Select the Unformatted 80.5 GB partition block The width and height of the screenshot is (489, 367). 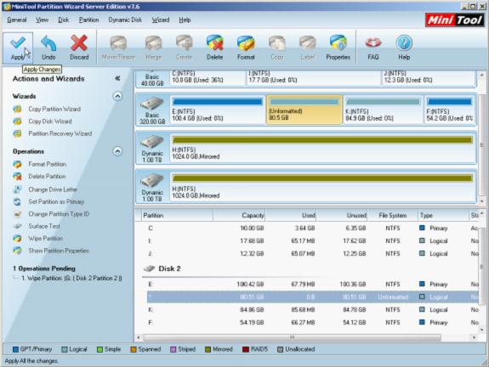pyautogui.click(x=304, y=110)
